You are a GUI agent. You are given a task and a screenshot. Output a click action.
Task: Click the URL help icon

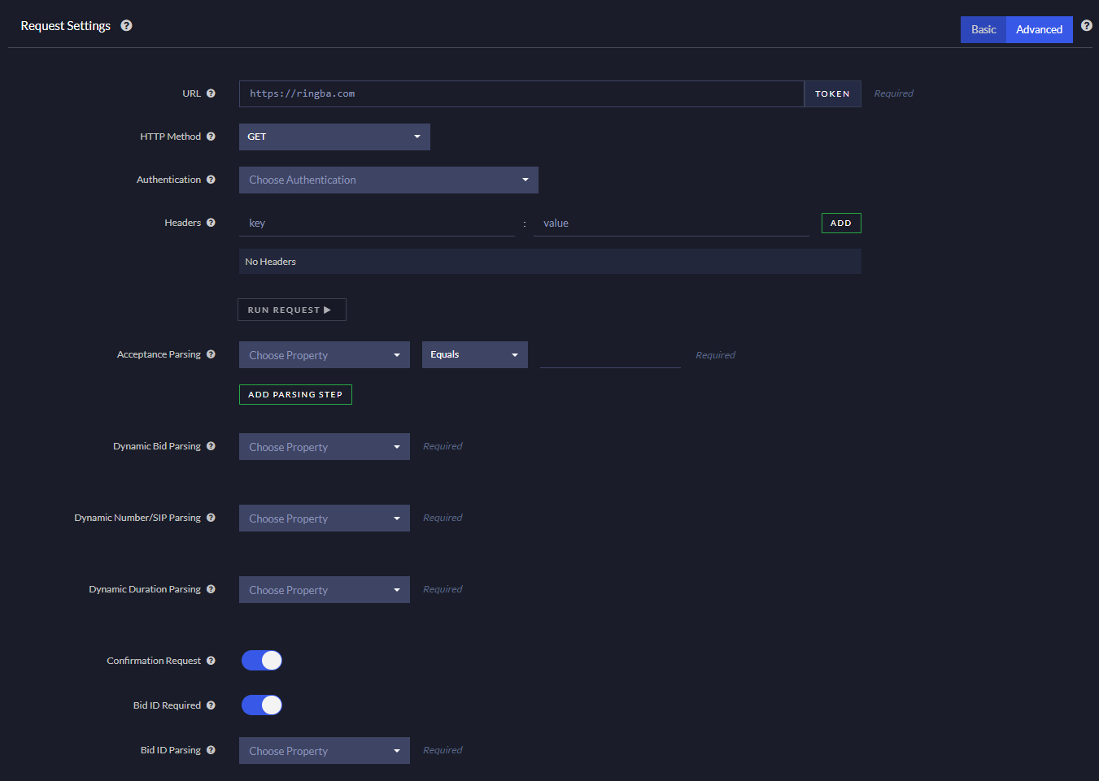pos(212,93)
